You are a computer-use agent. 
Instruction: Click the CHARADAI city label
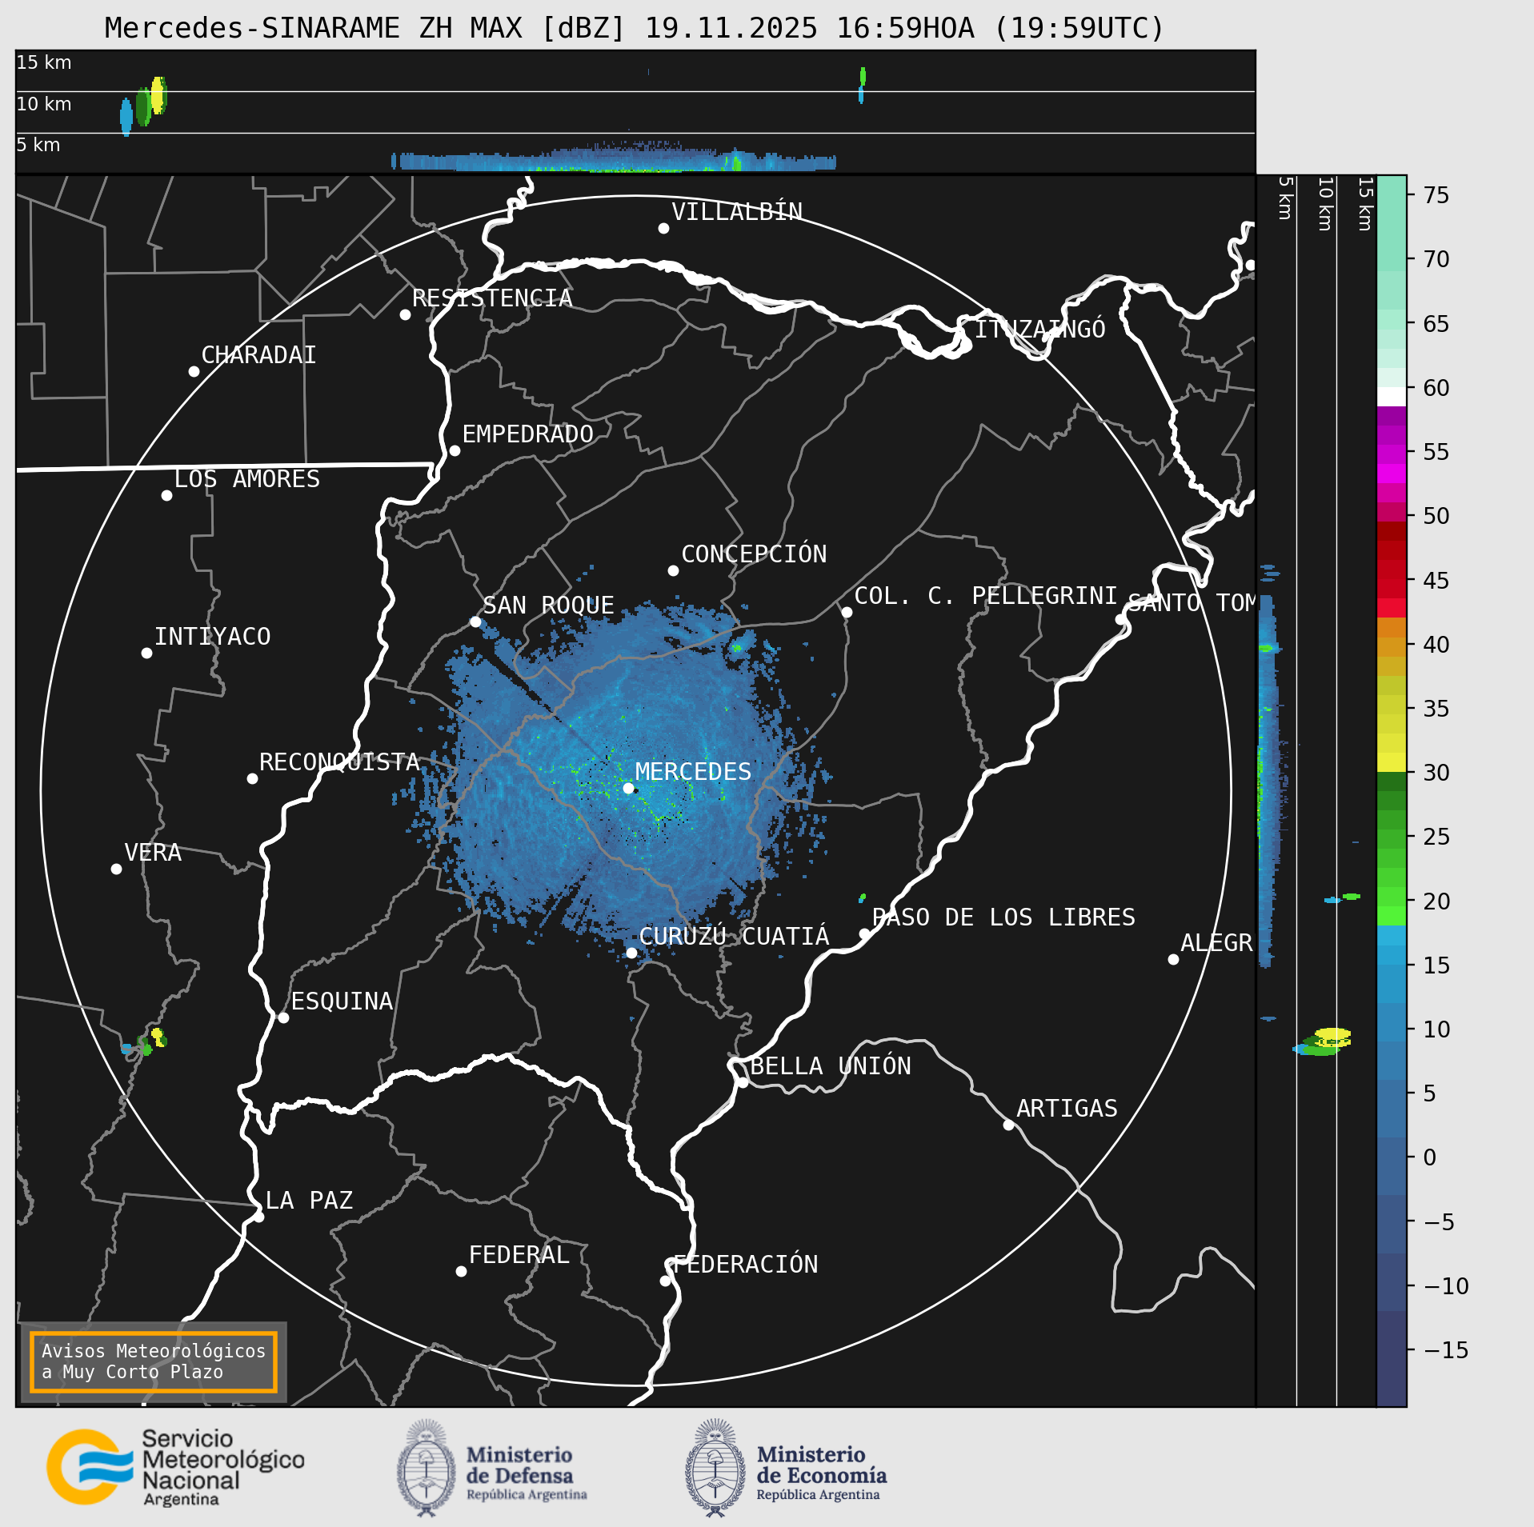258,354
